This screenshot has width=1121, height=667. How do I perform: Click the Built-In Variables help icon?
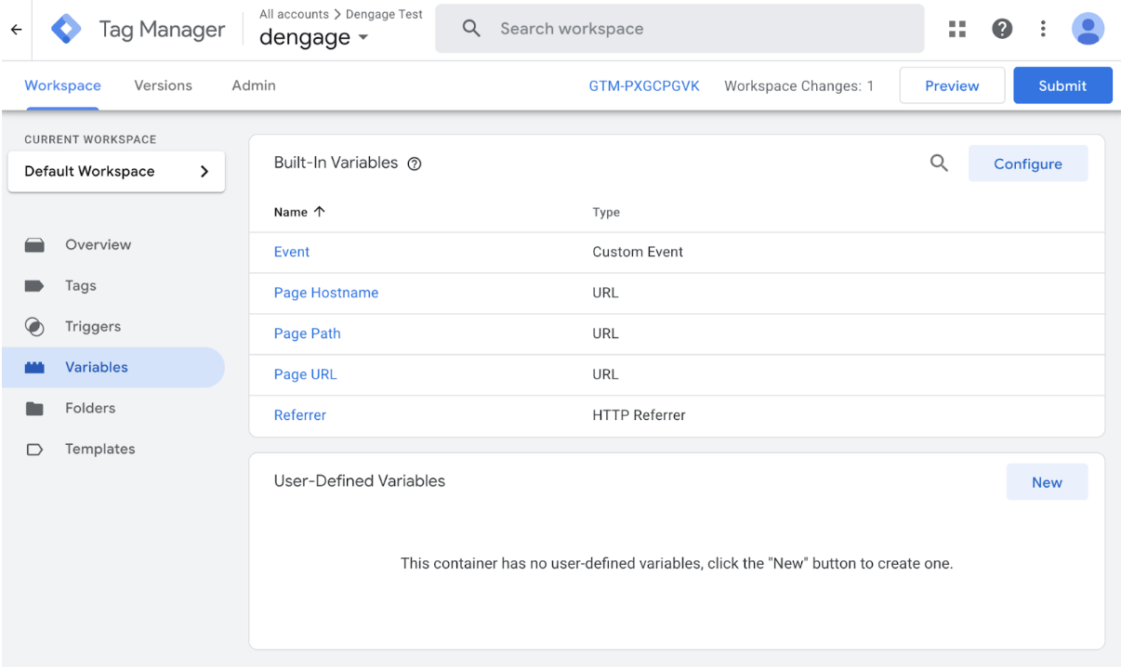tap(415, 163)
